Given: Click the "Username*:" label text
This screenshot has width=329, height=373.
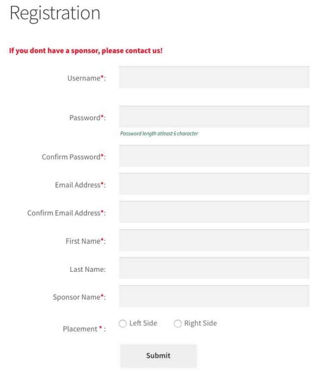Looking at the screenshot, I should coord(86,78).
